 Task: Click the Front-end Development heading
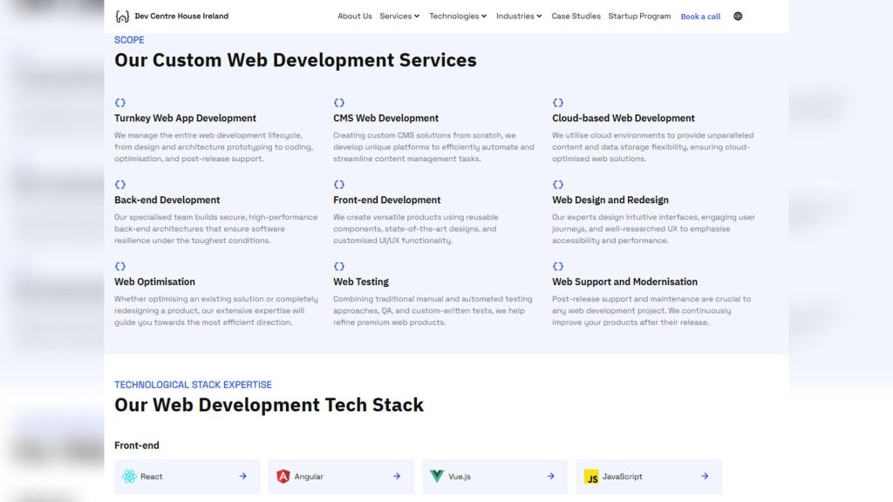pyautogui.click(x=386, y=200)
